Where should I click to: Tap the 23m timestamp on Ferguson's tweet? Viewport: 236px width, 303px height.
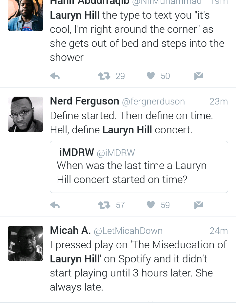pos(219,102)
